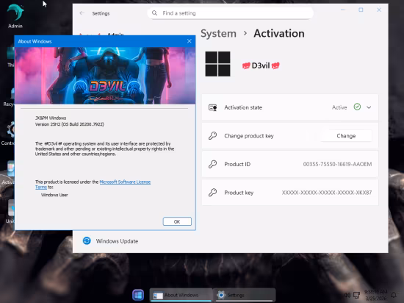Click the version 25H2 build text
This screenshot has height=303, width=404.
point(70,124)
